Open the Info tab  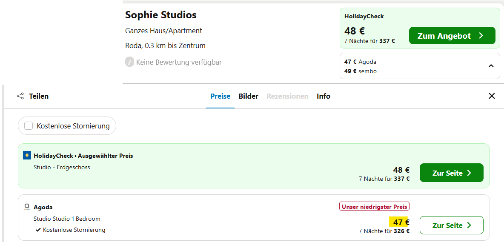click(324, 96)
